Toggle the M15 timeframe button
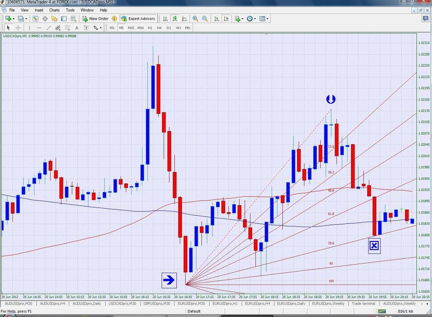The height and width of the screenshot is (317, 432). coord(131,28)
